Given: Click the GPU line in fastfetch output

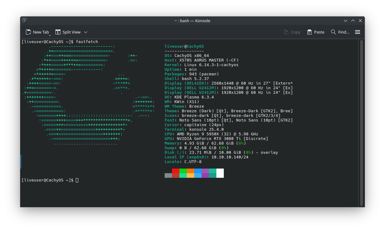Looking at the screenshot, I should pos(216,139).
